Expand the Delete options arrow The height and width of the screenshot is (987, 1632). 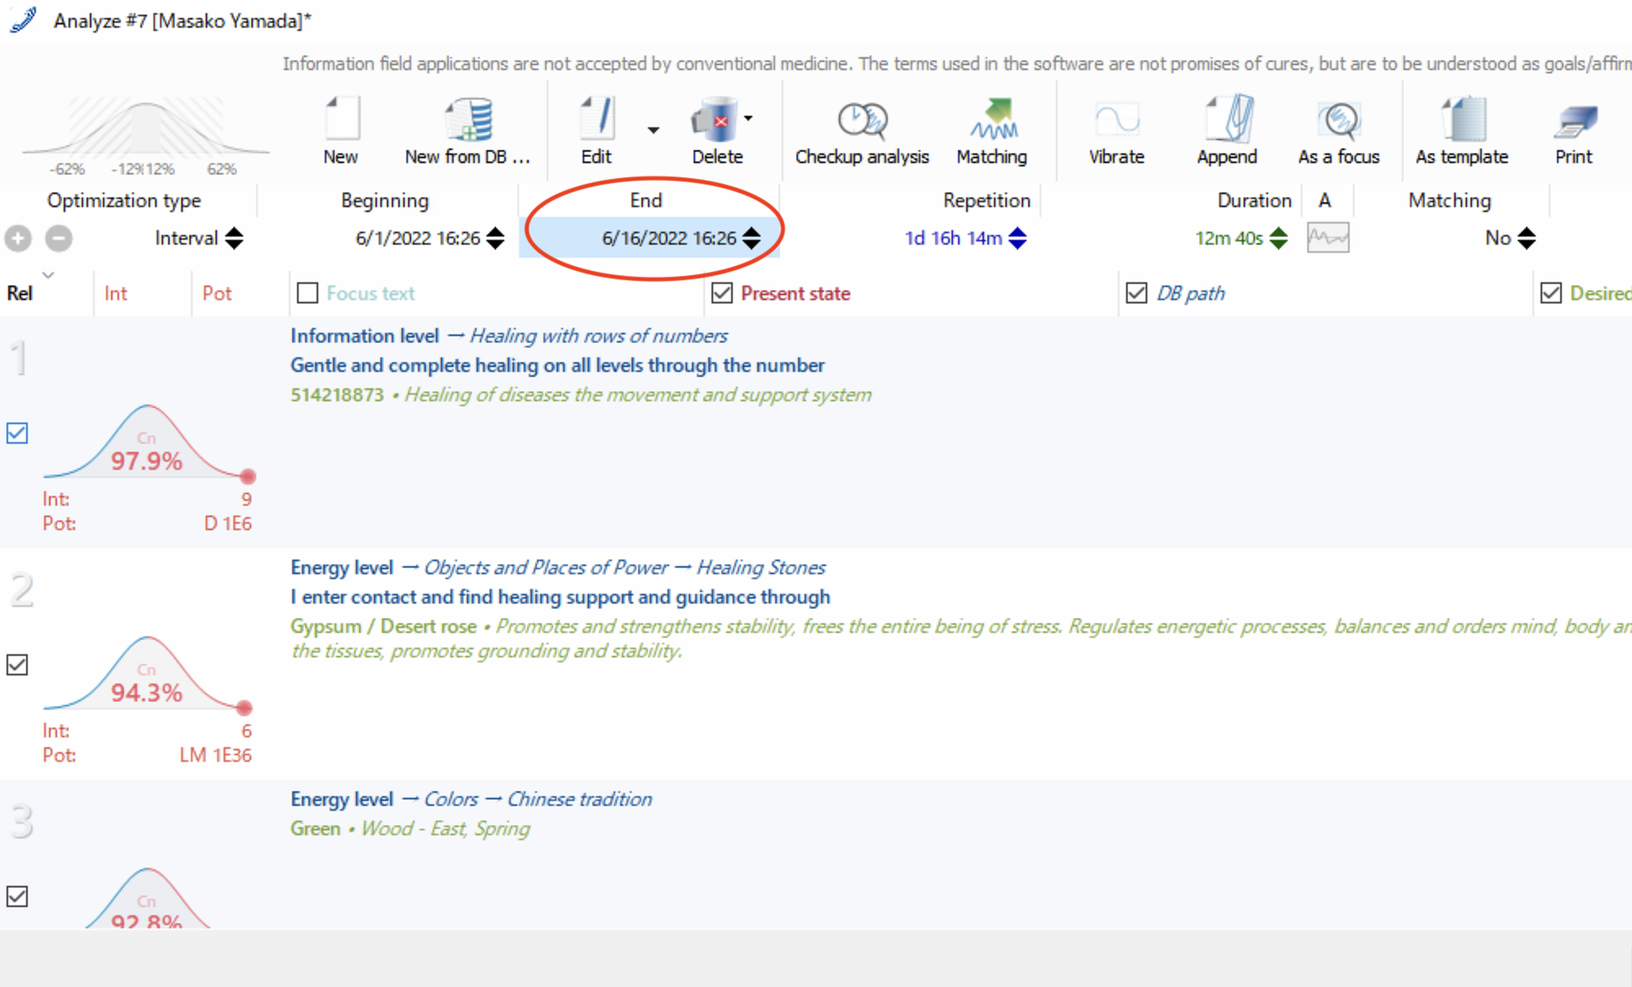(x=748, y=118)
